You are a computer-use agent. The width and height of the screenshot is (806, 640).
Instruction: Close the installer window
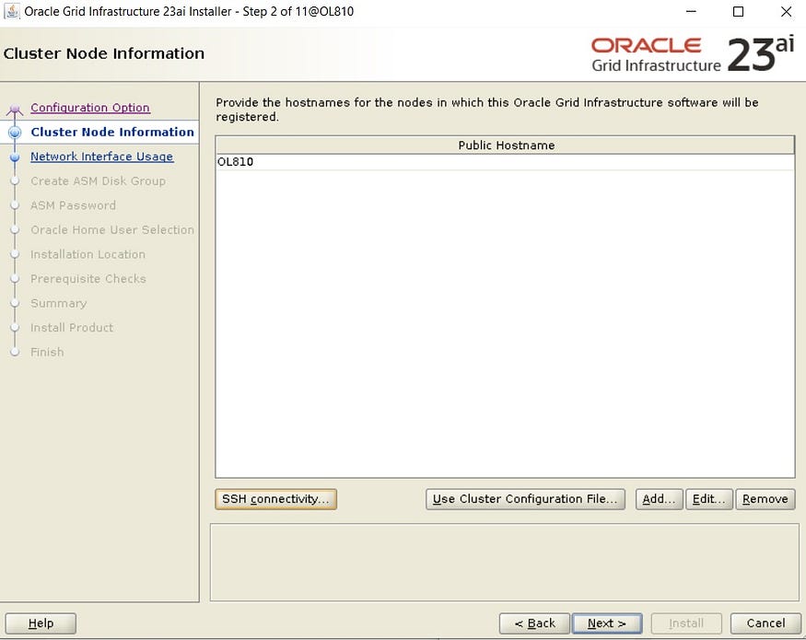pos(786,11)
